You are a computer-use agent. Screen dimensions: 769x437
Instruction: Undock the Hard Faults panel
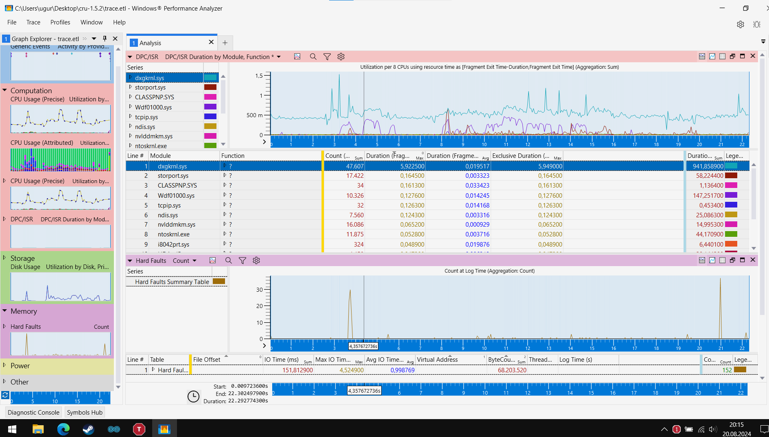point(732,260)
